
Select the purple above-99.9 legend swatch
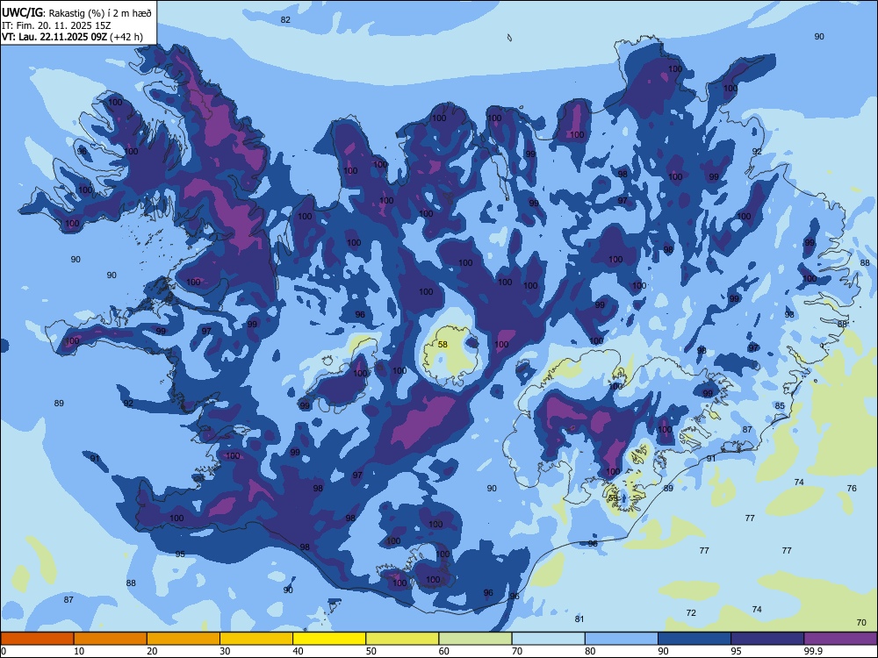[x=840, y=639]
